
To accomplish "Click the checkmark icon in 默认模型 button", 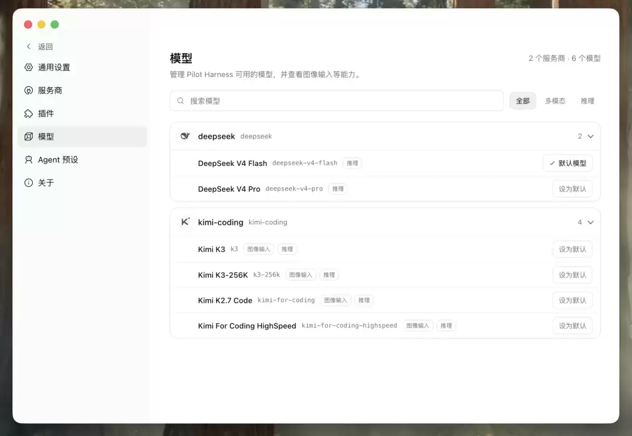I will 552,163.
